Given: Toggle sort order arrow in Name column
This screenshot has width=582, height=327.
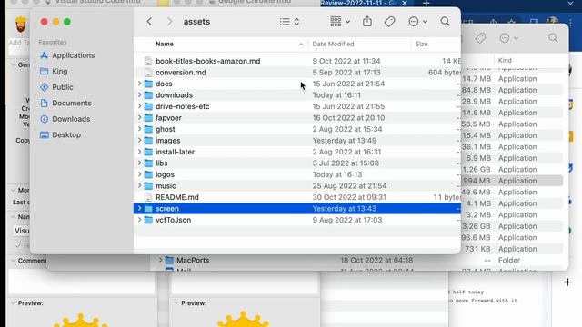Looking at the screenshot, I should tap(301, 45).
